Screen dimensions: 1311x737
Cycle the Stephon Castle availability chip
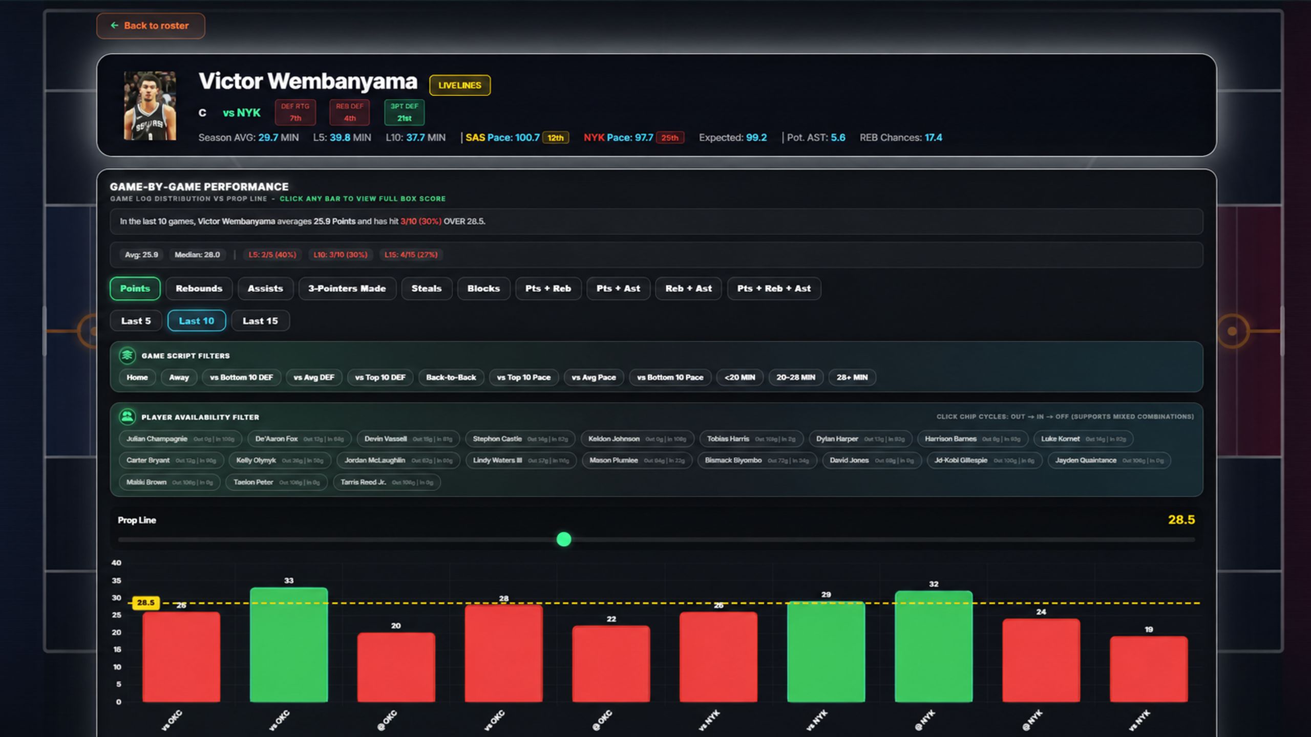tap(520, 439)
